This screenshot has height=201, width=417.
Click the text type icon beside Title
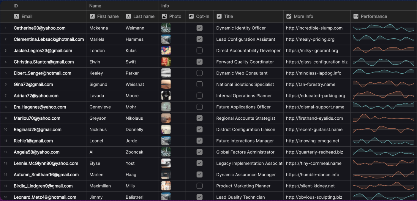(219, 16)
